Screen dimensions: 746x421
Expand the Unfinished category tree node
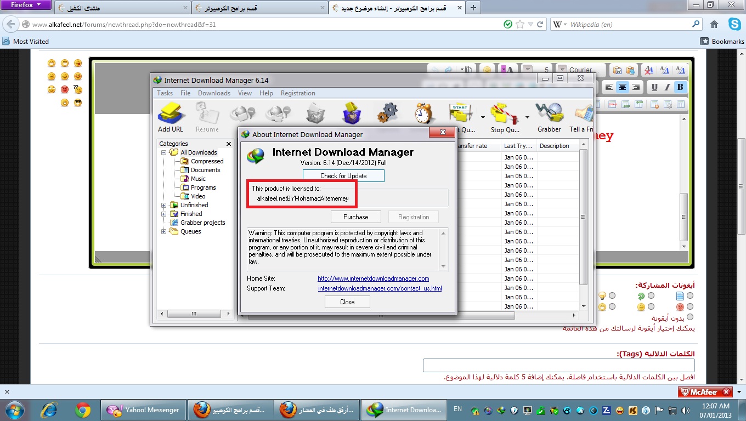point(164,205)
